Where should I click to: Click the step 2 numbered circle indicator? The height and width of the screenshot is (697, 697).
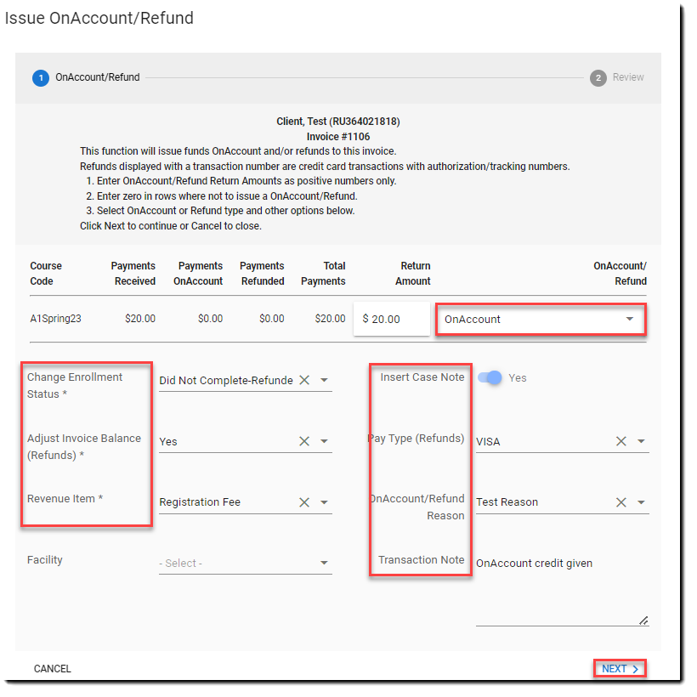point(597,77)
